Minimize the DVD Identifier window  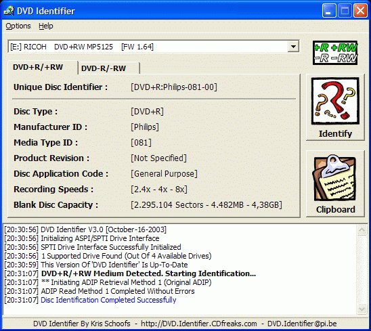[328, 11]
